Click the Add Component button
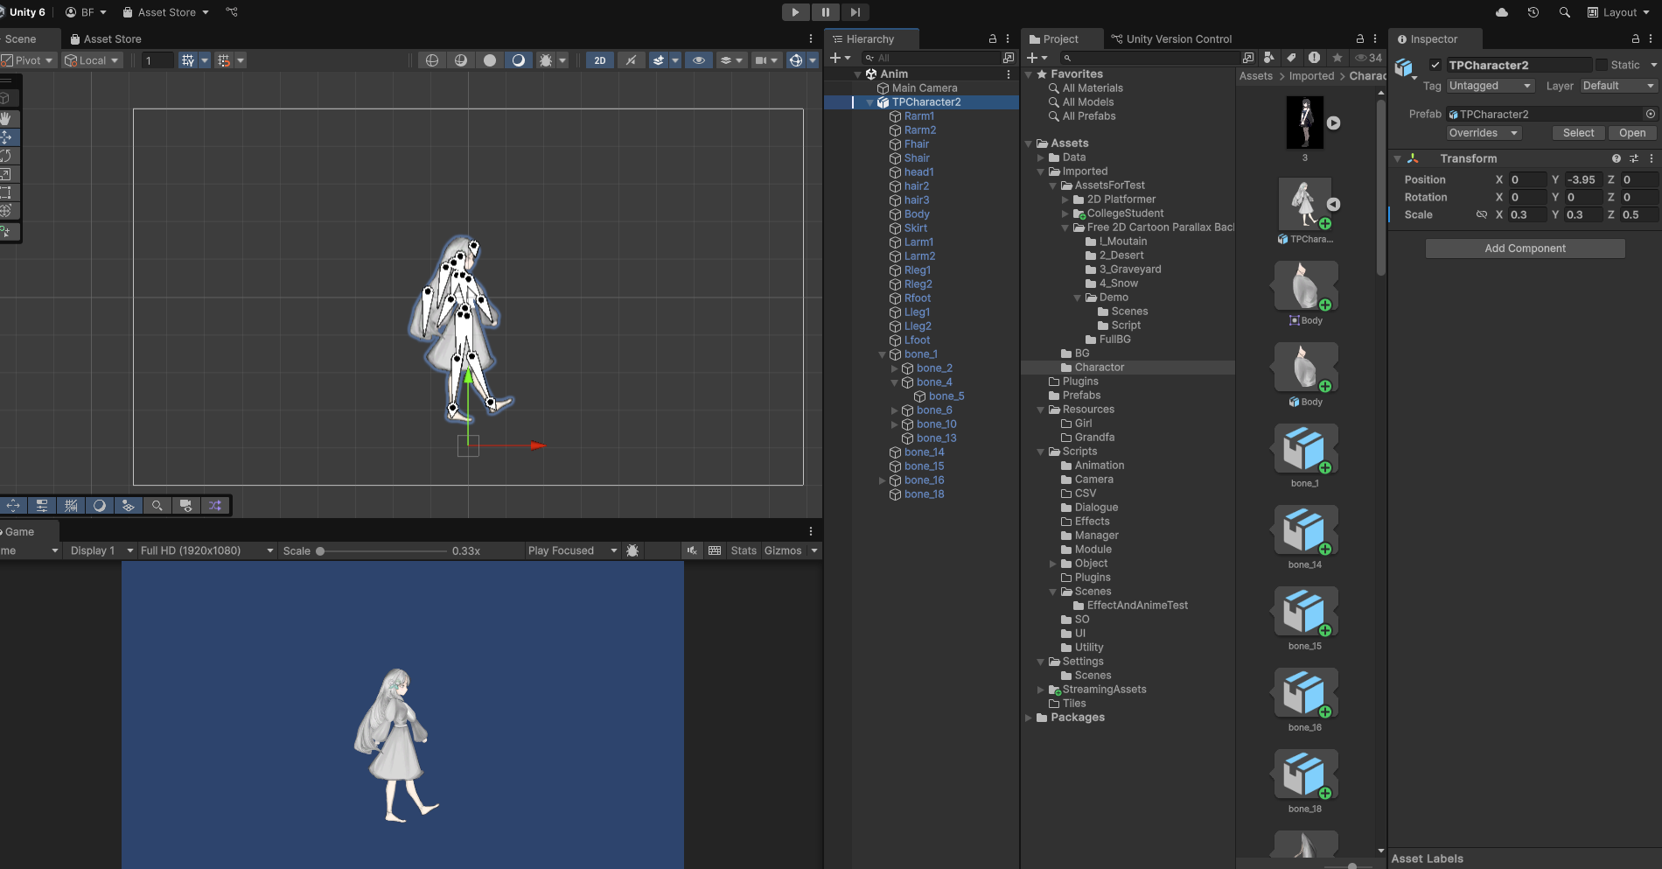Screen dimensions: 1662x869 pos(1525,249)
